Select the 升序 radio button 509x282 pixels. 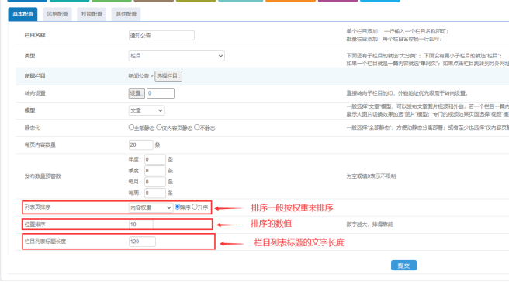tap(195, 207)
